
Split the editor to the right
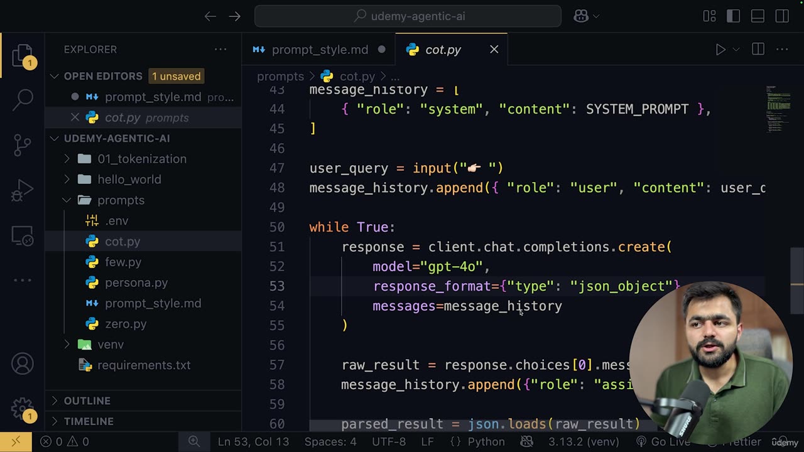pos(758,50)
